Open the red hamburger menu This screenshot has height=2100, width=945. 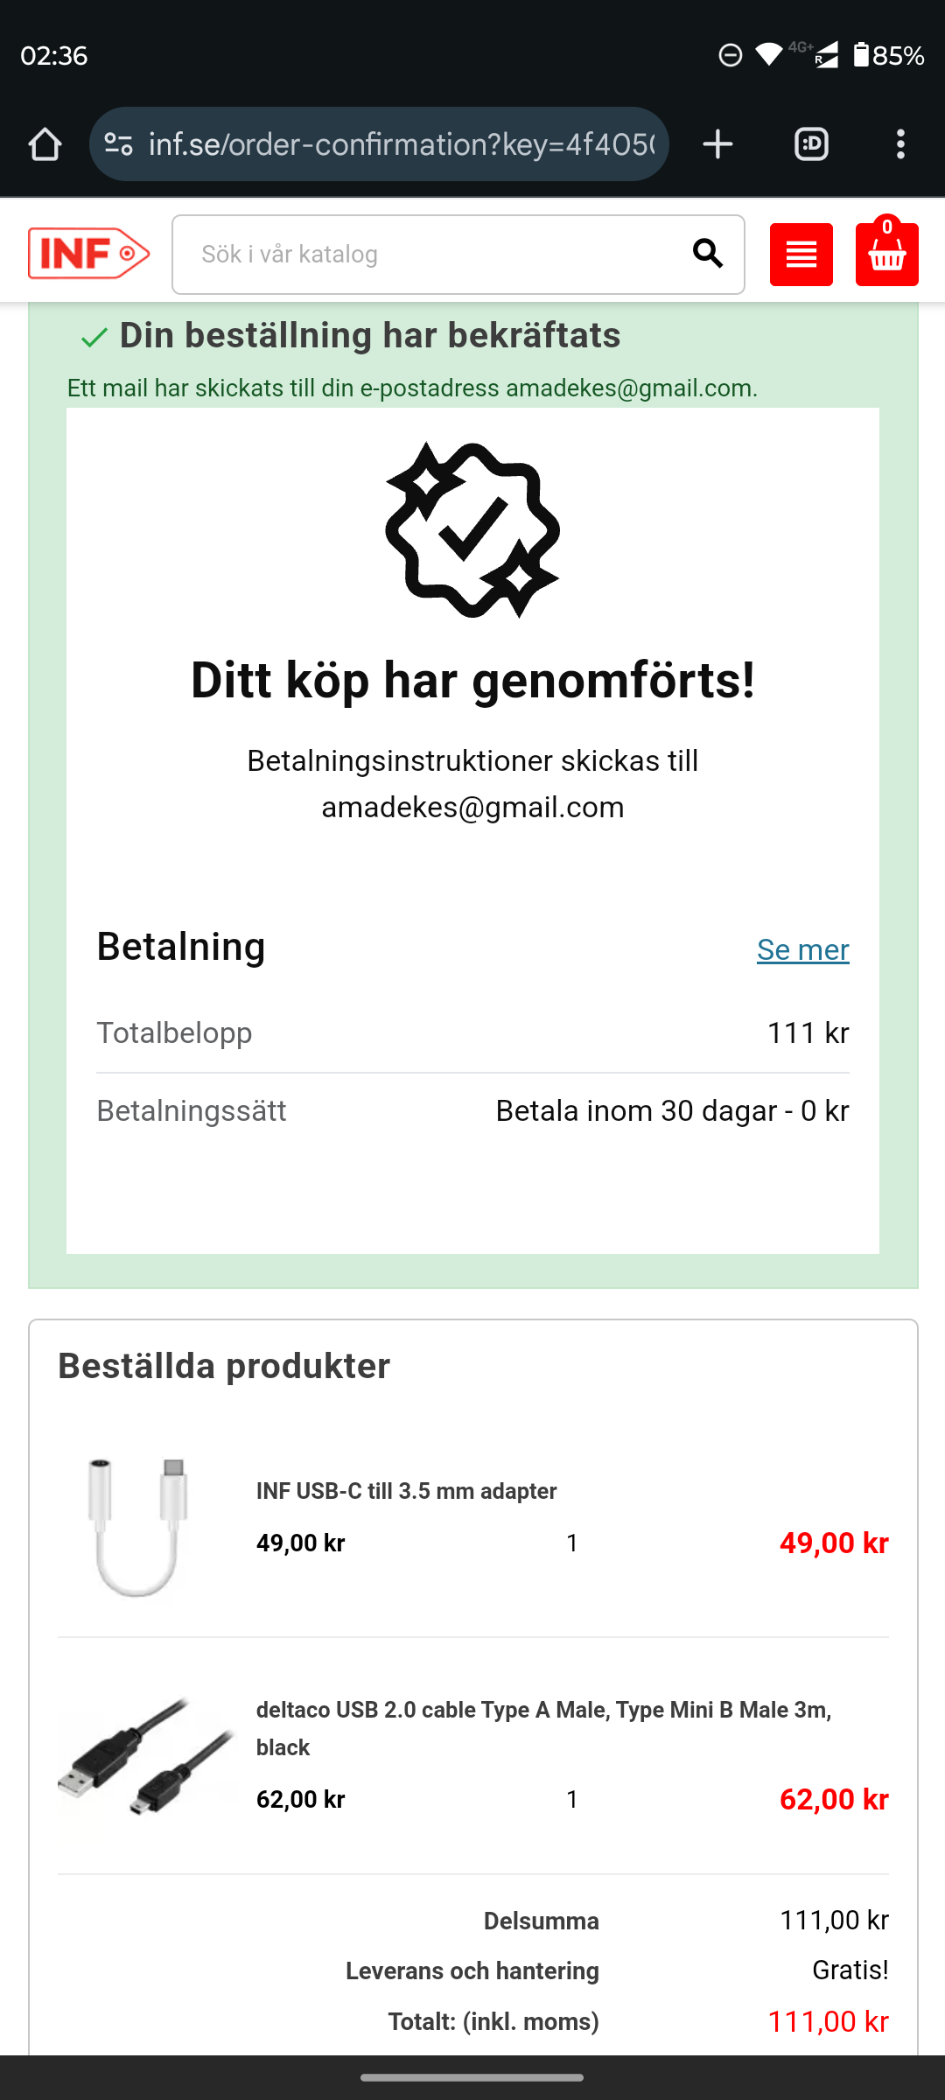pos(801,255)
